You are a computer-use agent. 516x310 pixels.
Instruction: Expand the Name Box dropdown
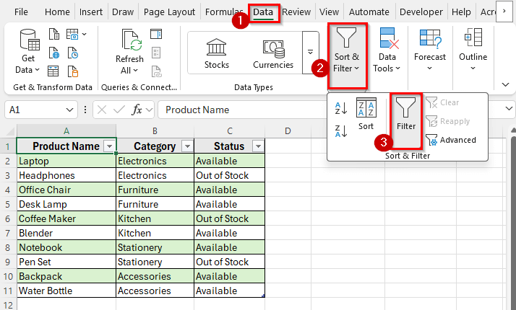click(69, 110)
